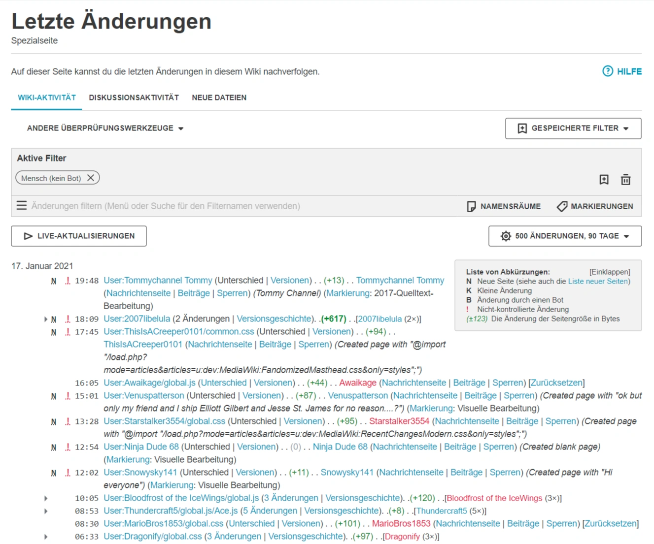
Task: Open Versionen for User:Tommychannel Tommy
Action: (x=290, y=280)
